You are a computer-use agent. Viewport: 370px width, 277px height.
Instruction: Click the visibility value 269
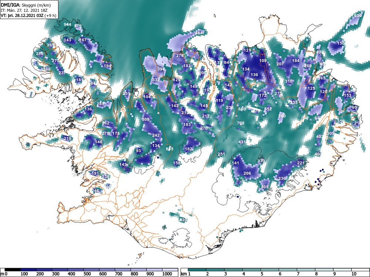pyautogui.click(x=308, y=66)
